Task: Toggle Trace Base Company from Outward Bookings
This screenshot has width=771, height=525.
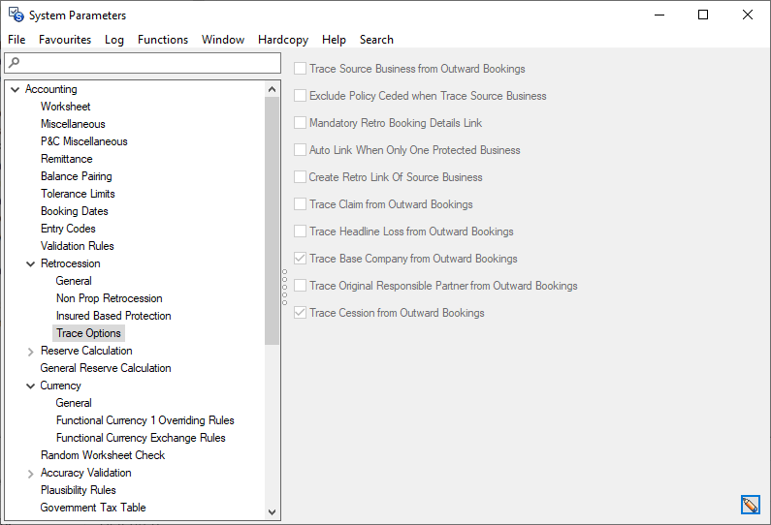Action: click(x=301, y=259)
